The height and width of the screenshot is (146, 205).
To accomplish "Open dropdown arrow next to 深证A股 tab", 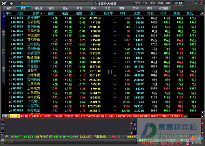I will (30, 116).
